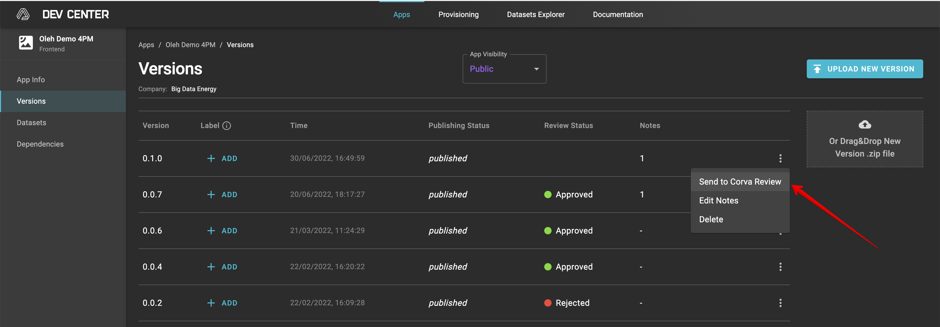Click the plus icon for version 0.0.4 label
This screenshot has height=327, width=940.
point(211,267)
